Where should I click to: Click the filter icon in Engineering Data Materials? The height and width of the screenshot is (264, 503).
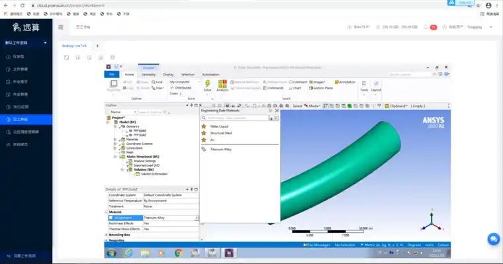point(276,118)
